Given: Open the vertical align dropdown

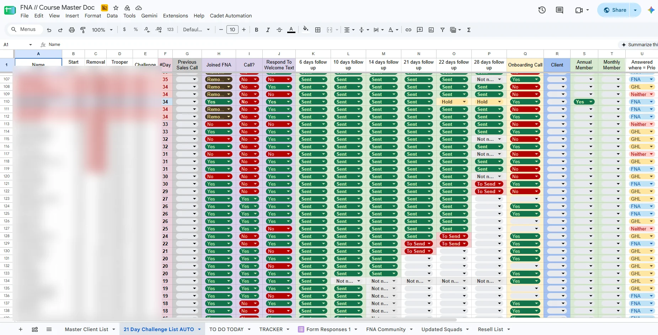Looking at the screenshot, I should (x=364, y=30).
